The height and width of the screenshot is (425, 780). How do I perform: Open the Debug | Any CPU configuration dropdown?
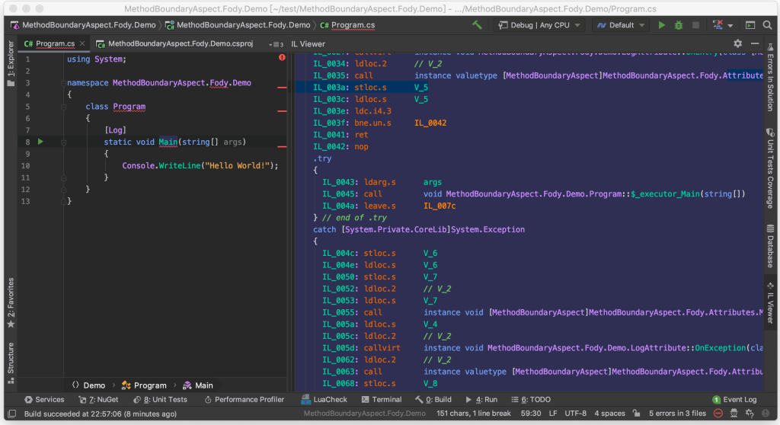540,25
